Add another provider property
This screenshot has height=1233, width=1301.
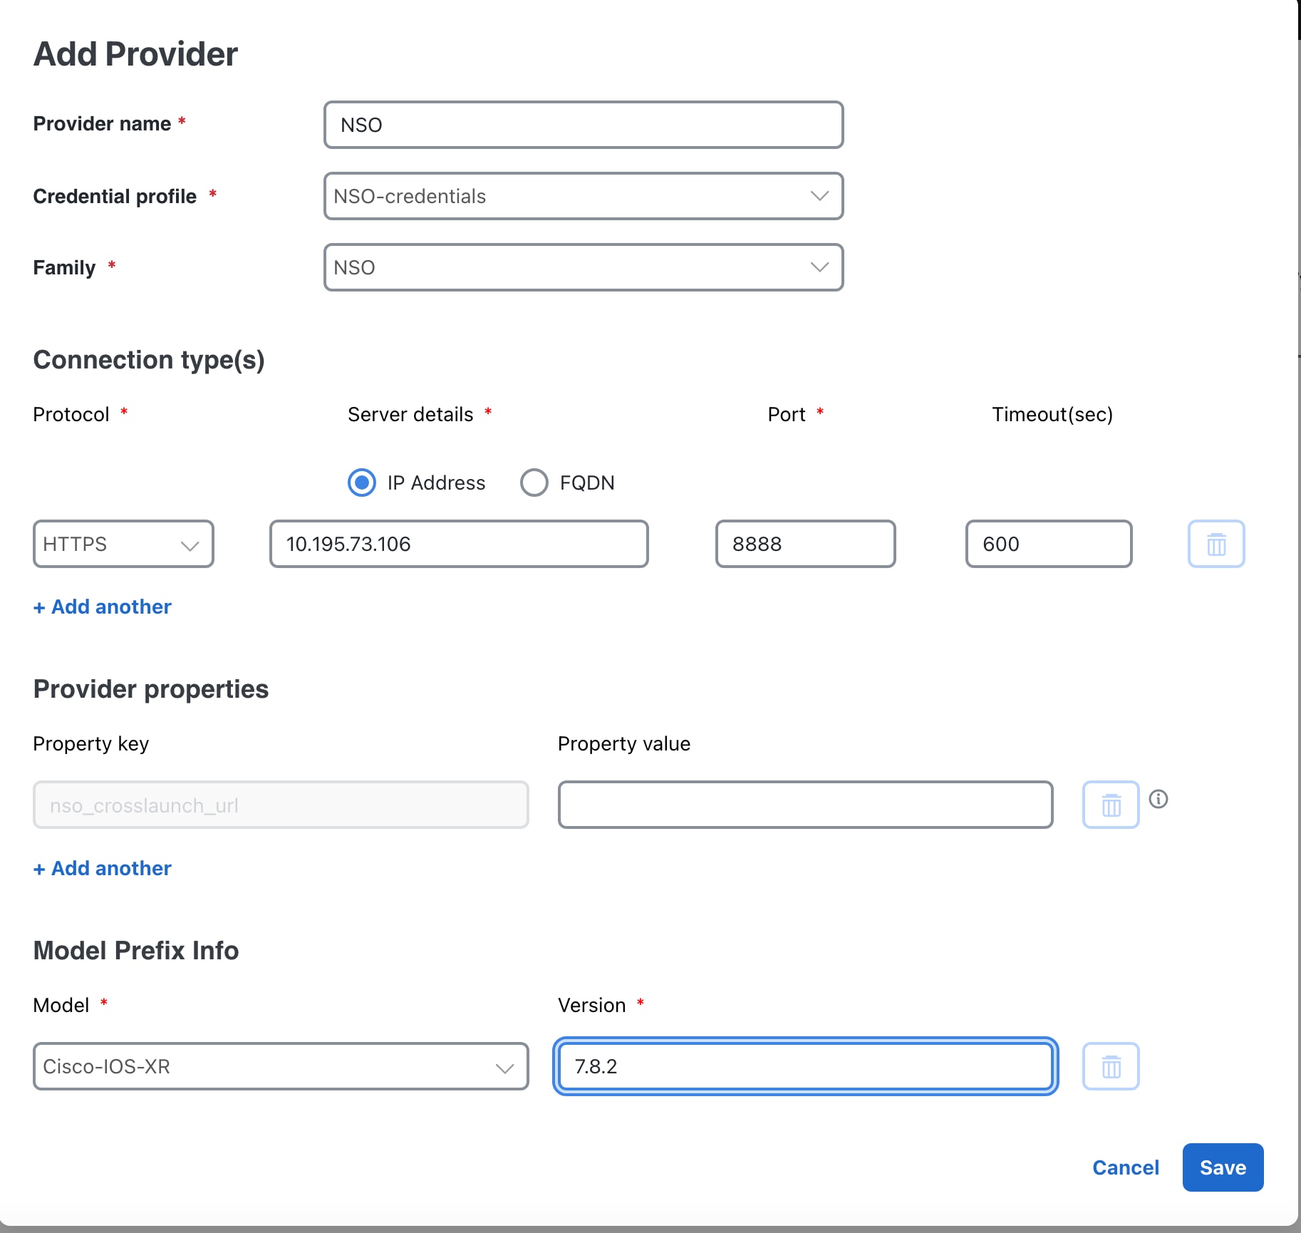(x=103, y=868)
